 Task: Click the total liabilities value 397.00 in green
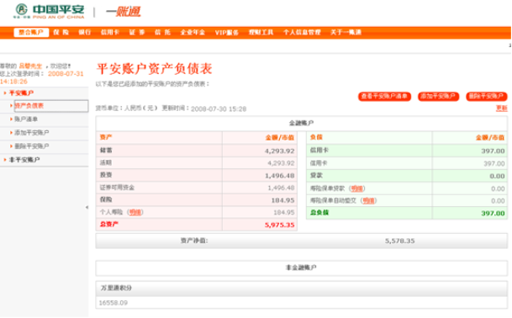click(493, 214)
